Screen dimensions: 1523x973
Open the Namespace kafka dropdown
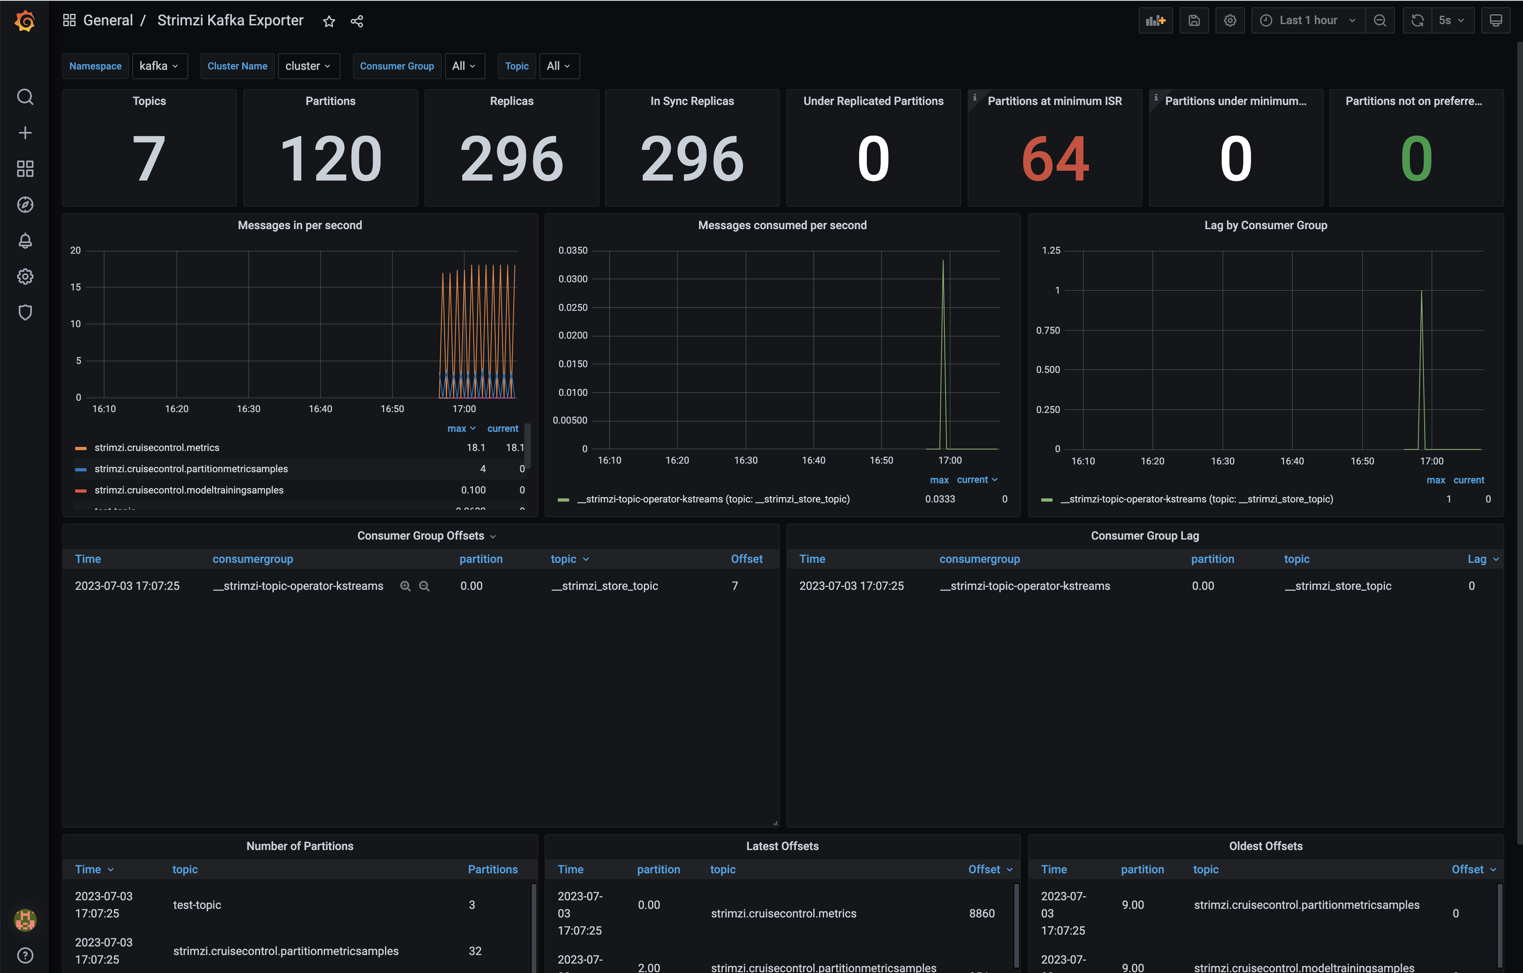[159, 66]
